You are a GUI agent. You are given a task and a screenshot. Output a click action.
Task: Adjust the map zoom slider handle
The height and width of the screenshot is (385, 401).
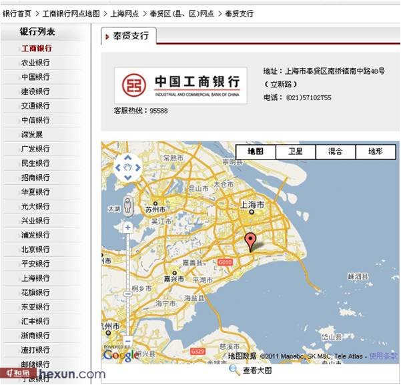point(127,294)
